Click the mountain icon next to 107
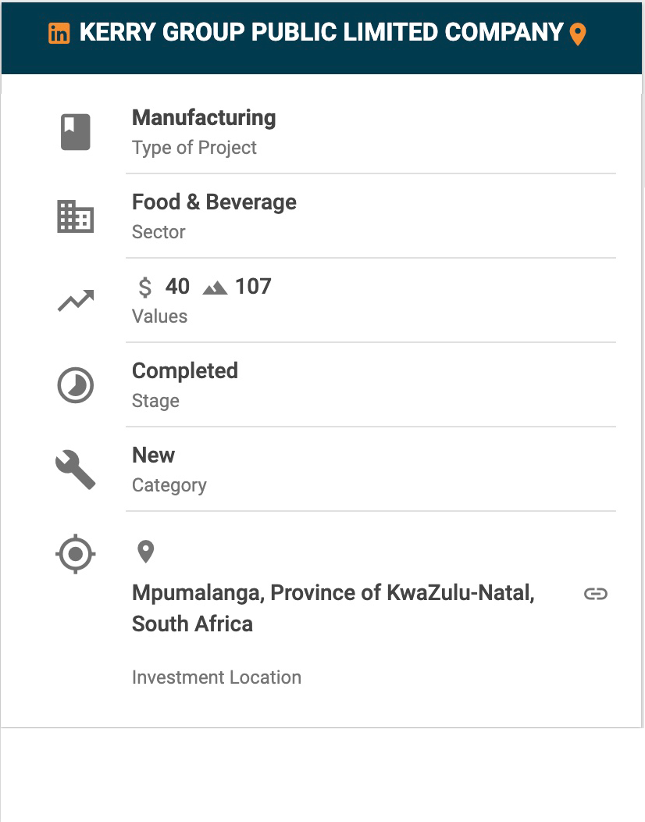 (x=215, y=288)
